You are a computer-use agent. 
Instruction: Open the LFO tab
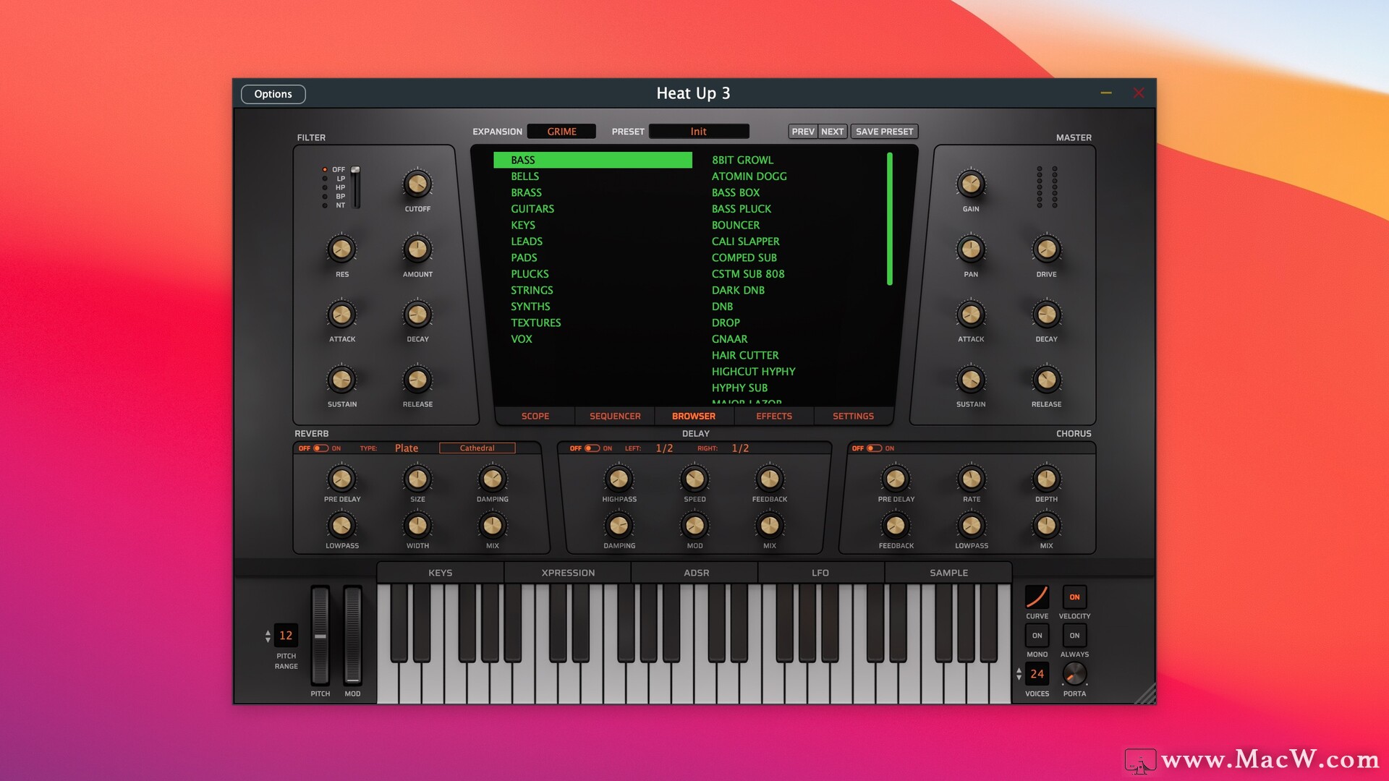[x=820, y=573]
